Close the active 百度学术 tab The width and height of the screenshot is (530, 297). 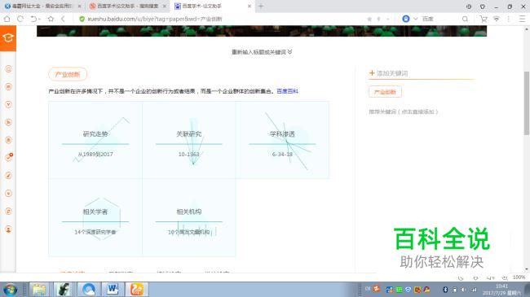coord(250,6)
